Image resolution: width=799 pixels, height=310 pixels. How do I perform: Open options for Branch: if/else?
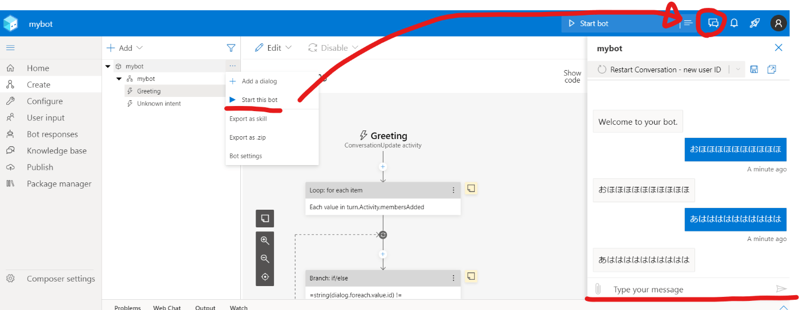click(x=454, y=278)
